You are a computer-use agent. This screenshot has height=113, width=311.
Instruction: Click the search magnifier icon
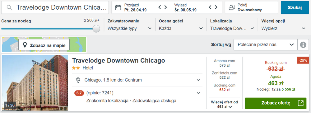pos(9,7)
